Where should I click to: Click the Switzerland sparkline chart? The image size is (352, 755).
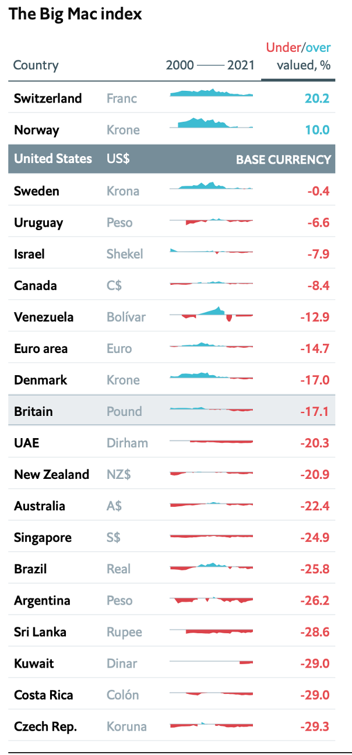pos(211,93)
